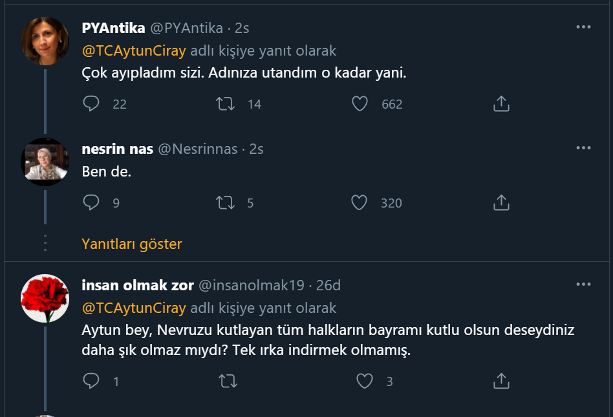Retweet nesrin nas's "Ben de." tweet

coord(226,203)
